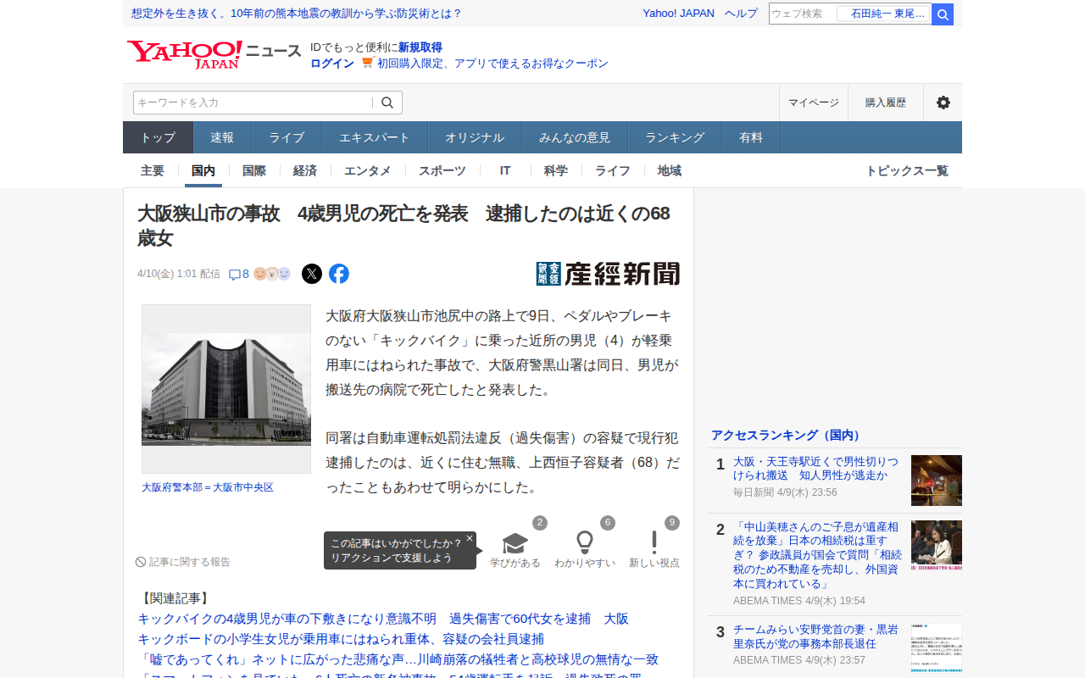Open the 速報 tab

(x=222, y=137)
